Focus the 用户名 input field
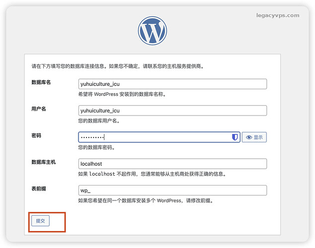Screen dimensions: 315x248 [x=172, y=111]
